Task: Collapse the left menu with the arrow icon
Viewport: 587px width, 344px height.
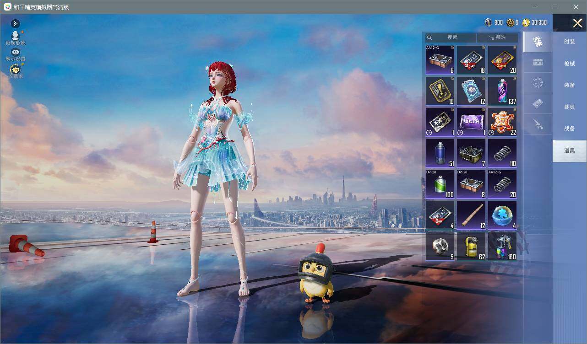Action: [16, 23]
